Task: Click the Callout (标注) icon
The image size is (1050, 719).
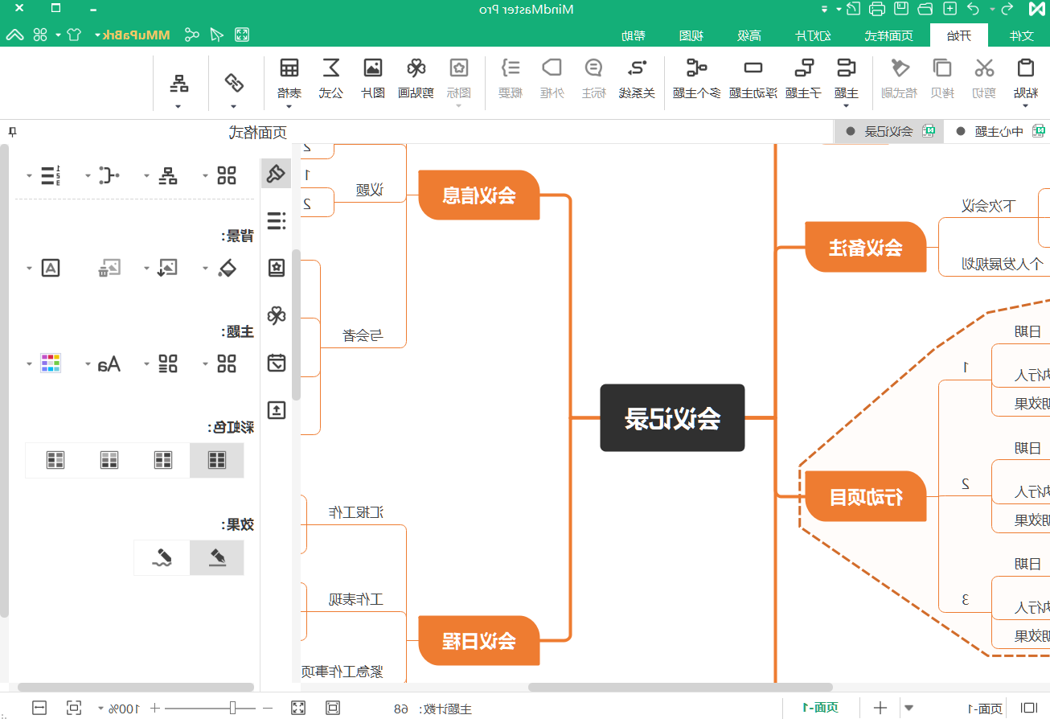Action: [593, 68]
